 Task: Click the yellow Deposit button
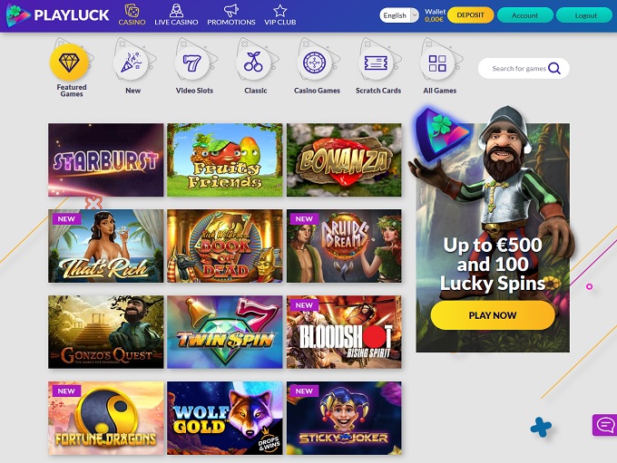click(470, 14)
